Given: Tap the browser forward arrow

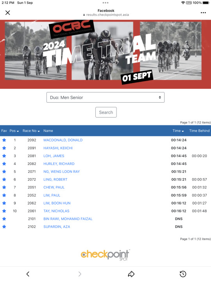Looking at the screenshot, I should click(x=80, y=274).
